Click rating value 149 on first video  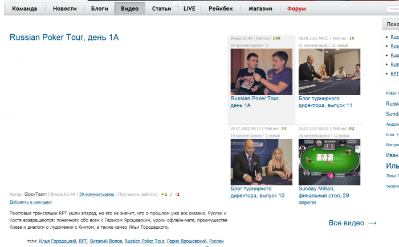coord(276,38)
